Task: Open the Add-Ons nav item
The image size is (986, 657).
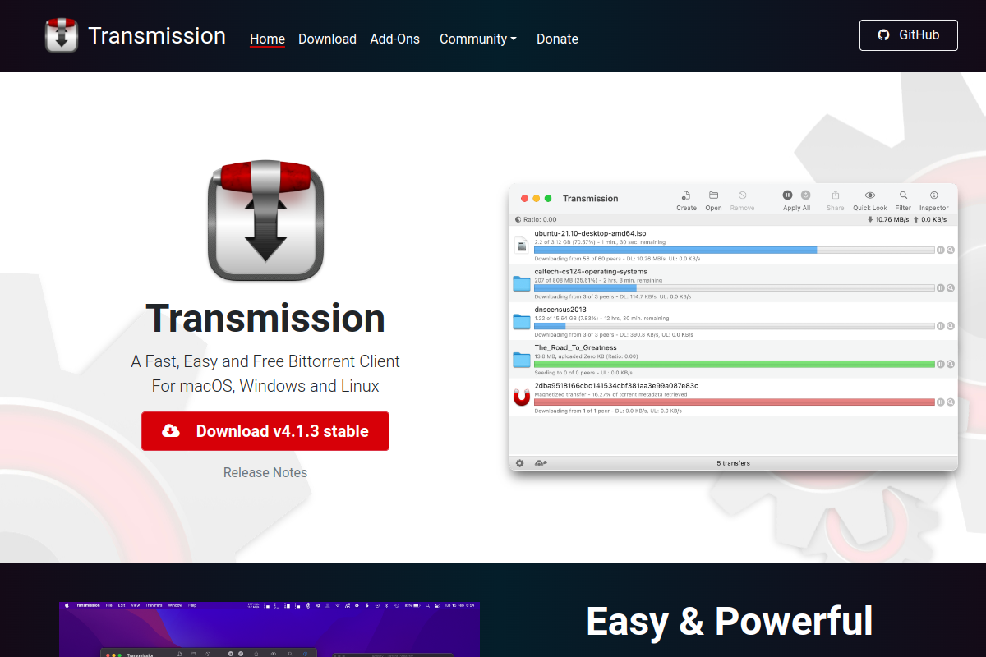Action: [x=394, y=39]
